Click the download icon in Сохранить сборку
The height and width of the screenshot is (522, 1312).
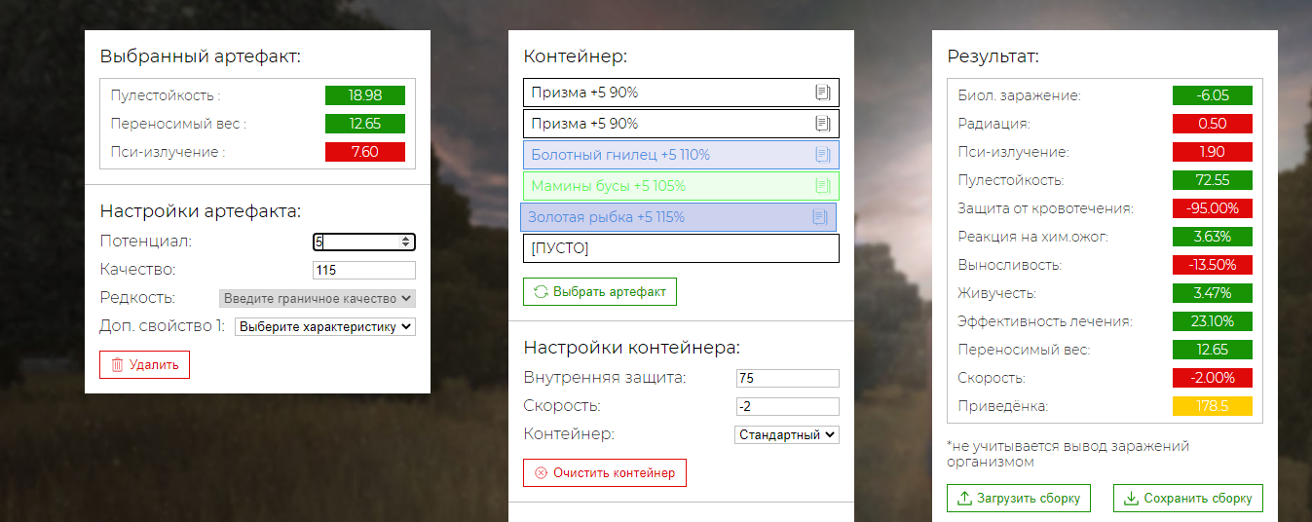(x=1131, y=499)
